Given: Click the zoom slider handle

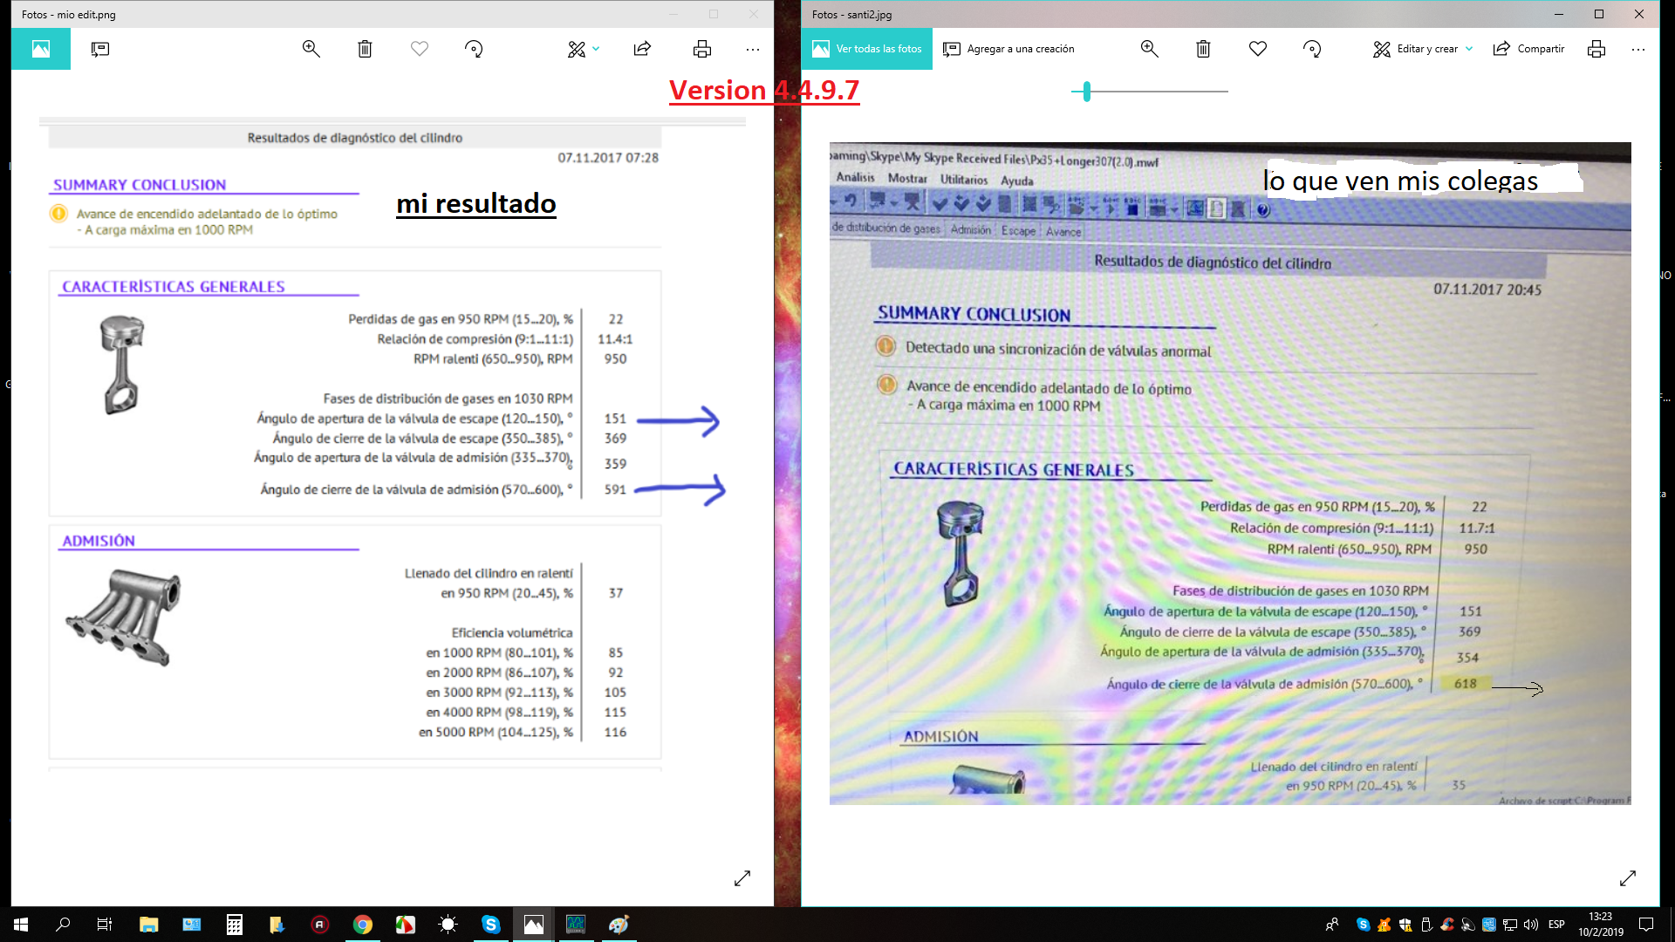Looking at the screenshot, I should coord(1086,91).
